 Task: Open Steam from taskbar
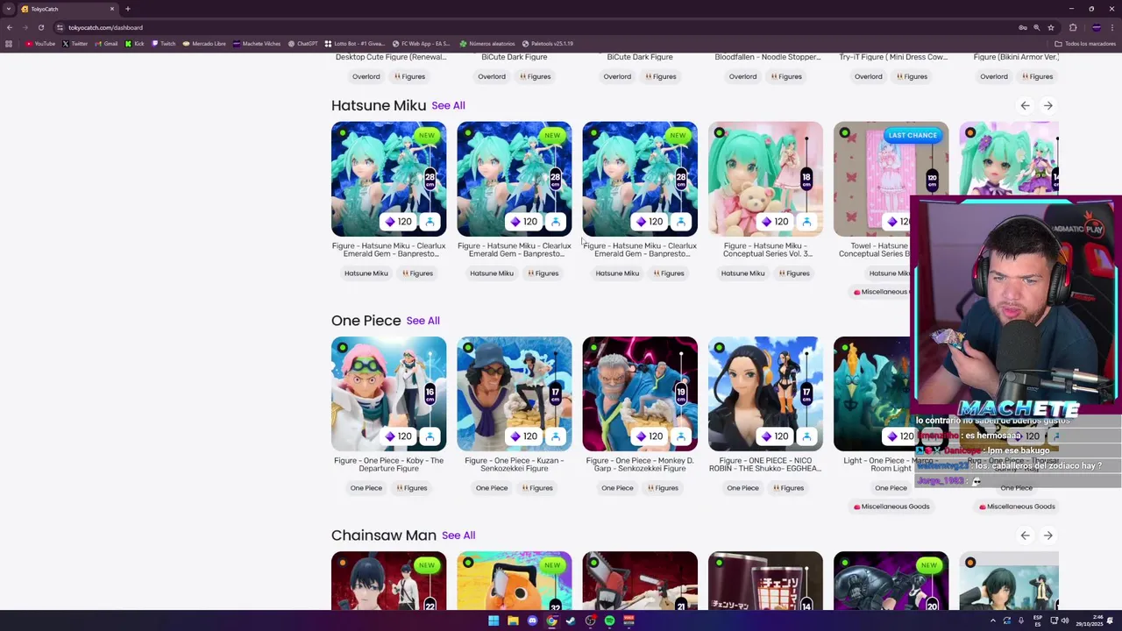(x=571, y=620)
